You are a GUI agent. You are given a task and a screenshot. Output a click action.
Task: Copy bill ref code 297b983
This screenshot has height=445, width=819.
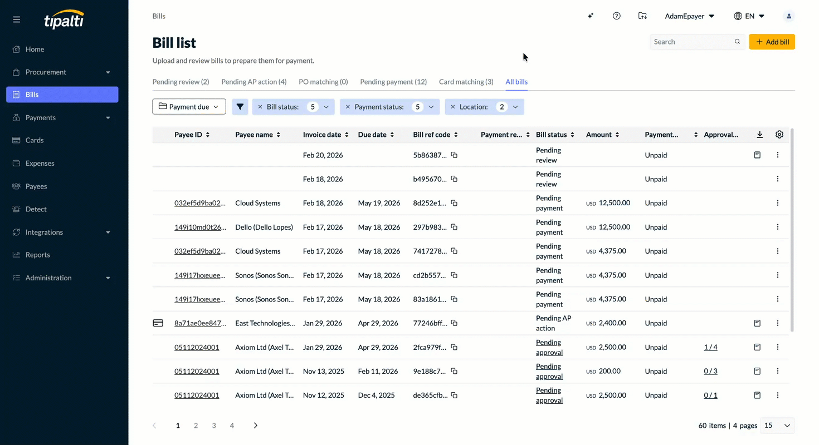tap(454, 227)
